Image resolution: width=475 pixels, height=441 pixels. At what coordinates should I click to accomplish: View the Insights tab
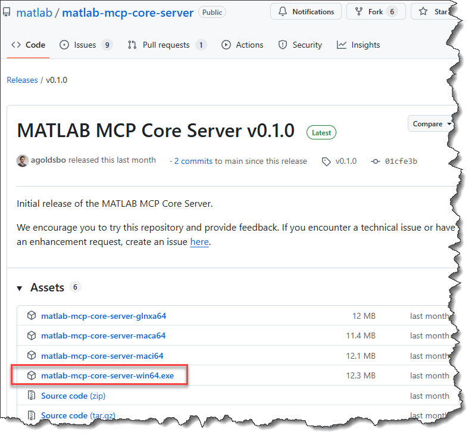click(x=358, y=45)
